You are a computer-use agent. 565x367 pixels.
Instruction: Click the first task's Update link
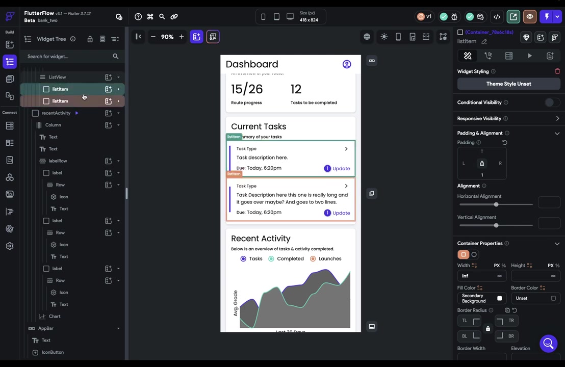point(341,169)
